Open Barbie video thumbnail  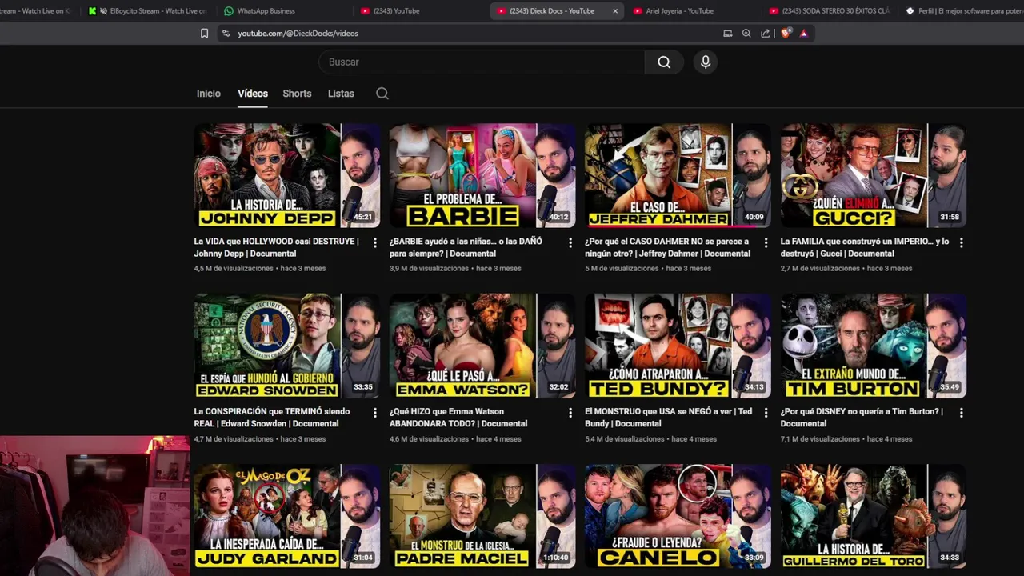coord(482,175)
